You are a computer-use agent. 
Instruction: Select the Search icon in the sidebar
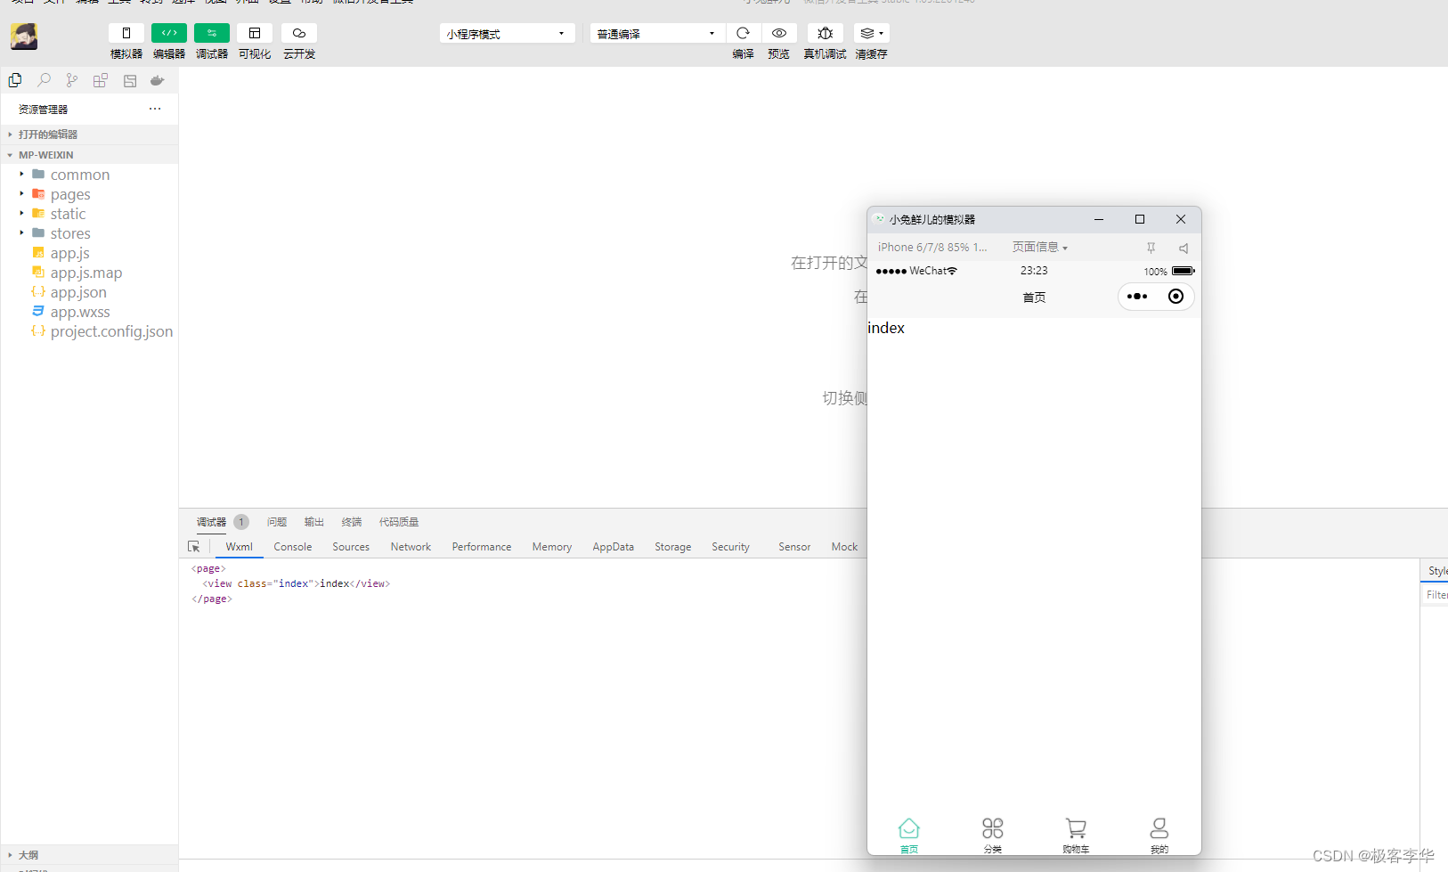click(x=43, y=80)
